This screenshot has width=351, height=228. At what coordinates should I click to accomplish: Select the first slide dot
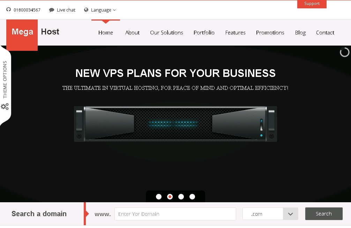point(159,197)
